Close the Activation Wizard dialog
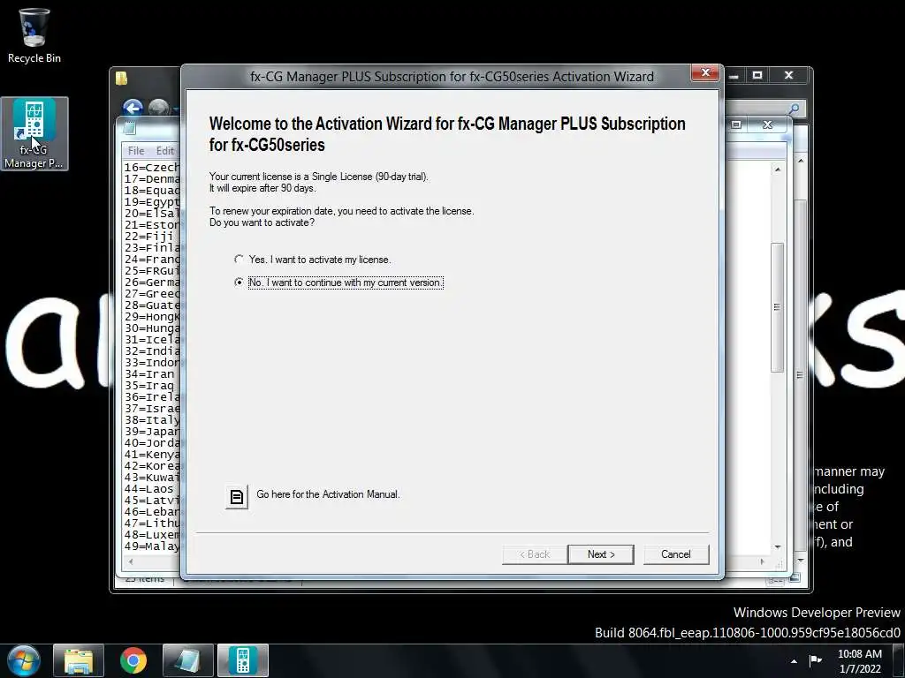 tap(705, 72)
